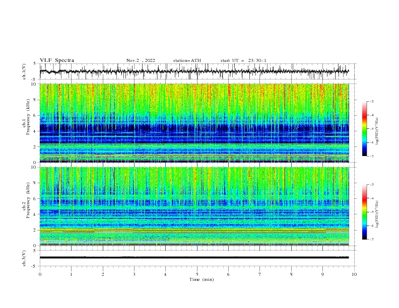Click the time-axis tick label "9"
The width and height of the screenshot is (399, 308).
pyautogui.click(x=322, y=274)
